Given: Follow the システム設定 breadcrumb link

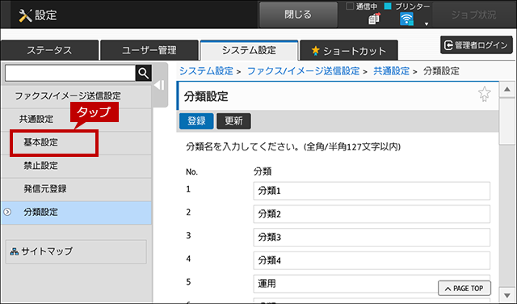Looking at the screenshot, I should (206, 71).
